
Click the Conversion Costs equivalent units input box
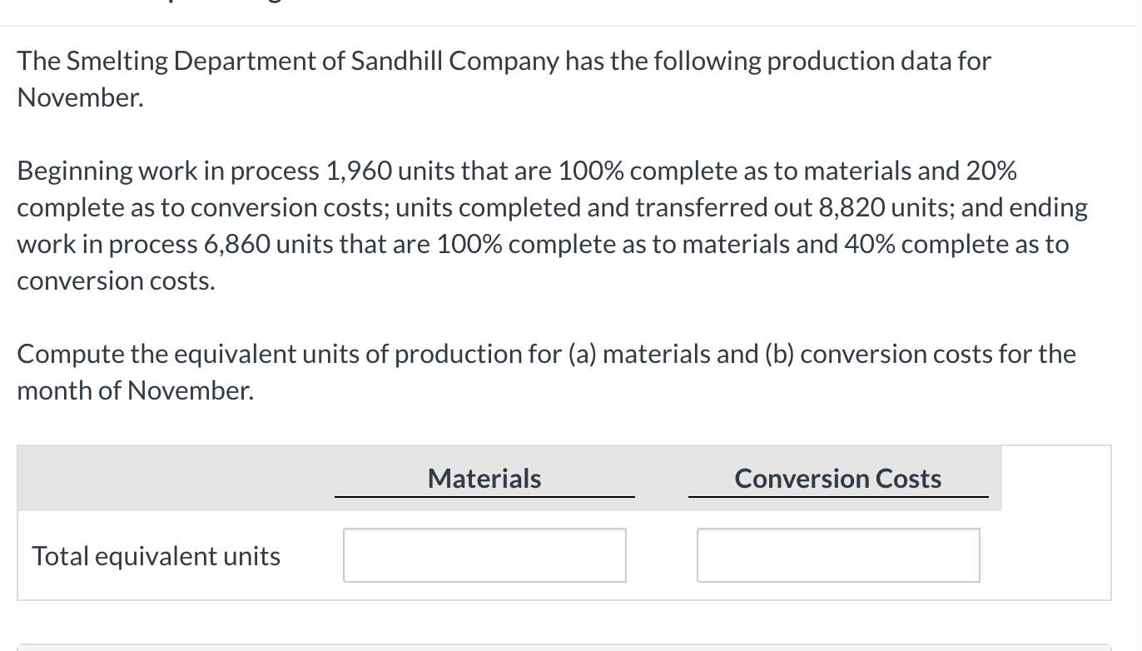(x=838, y=555)
